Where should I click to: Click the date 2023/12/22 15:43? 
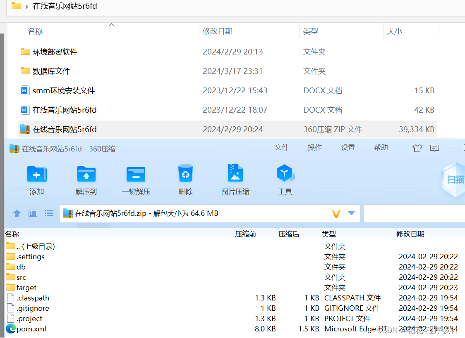(235, 90)
